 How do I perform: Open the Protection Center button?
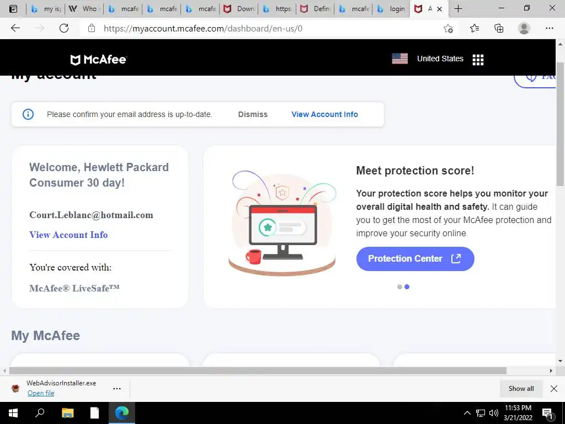pyautogui.click(x=415, y=258)
